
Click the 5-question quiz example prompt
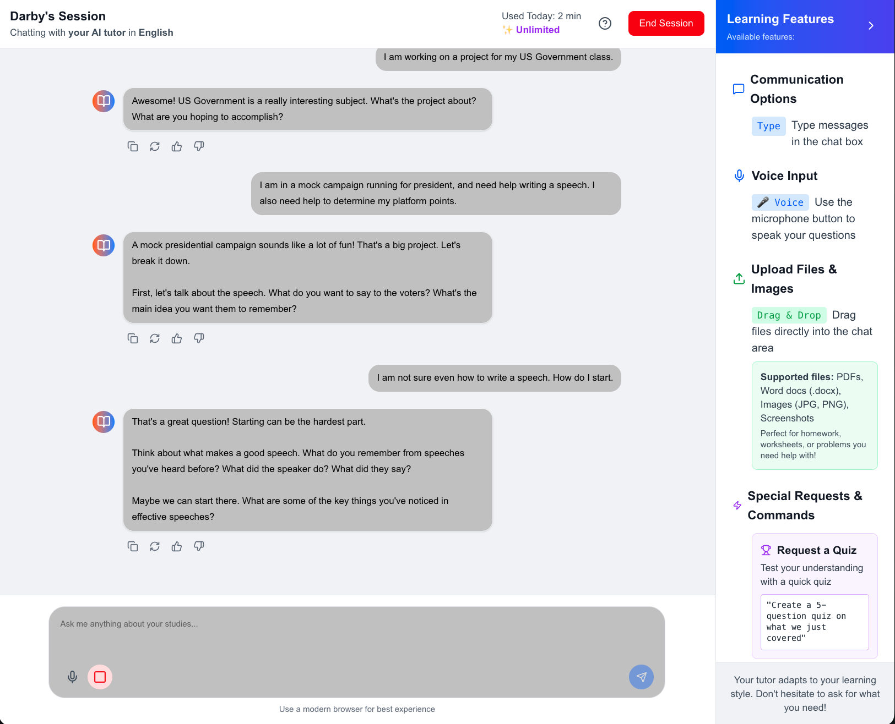815,622
